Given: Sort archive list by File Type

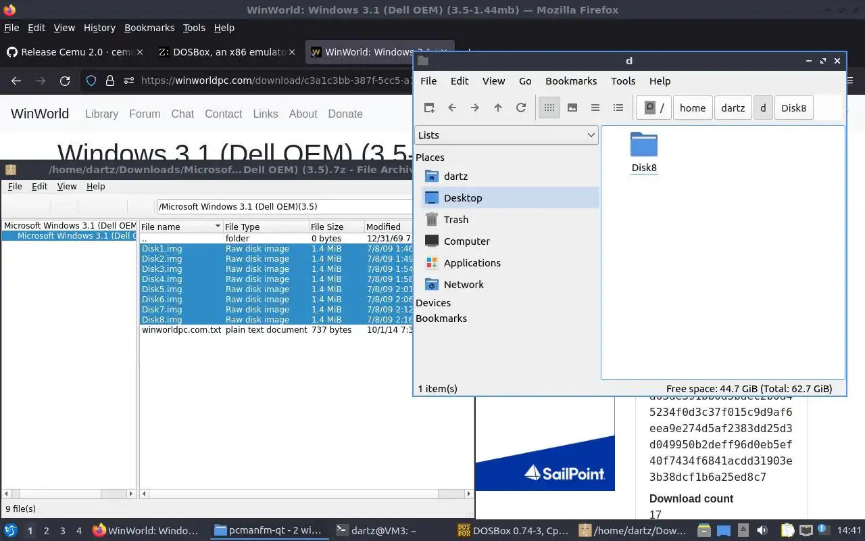Looking at the screenshot, I should click(265, 227).
